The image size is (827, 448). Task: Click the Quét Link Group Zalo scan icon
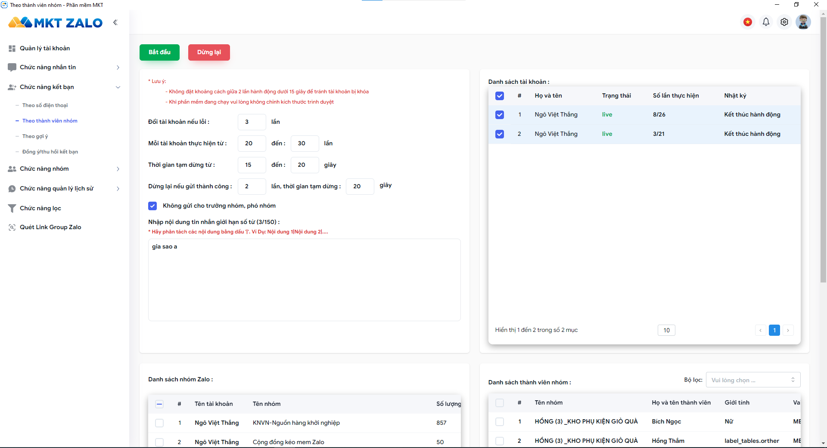pyautogui.click(x=12, y=227)
